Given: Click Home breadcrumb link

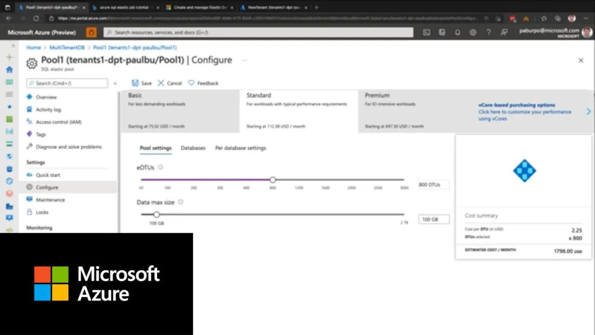Looking at the screenshot, I should [33, 47].
